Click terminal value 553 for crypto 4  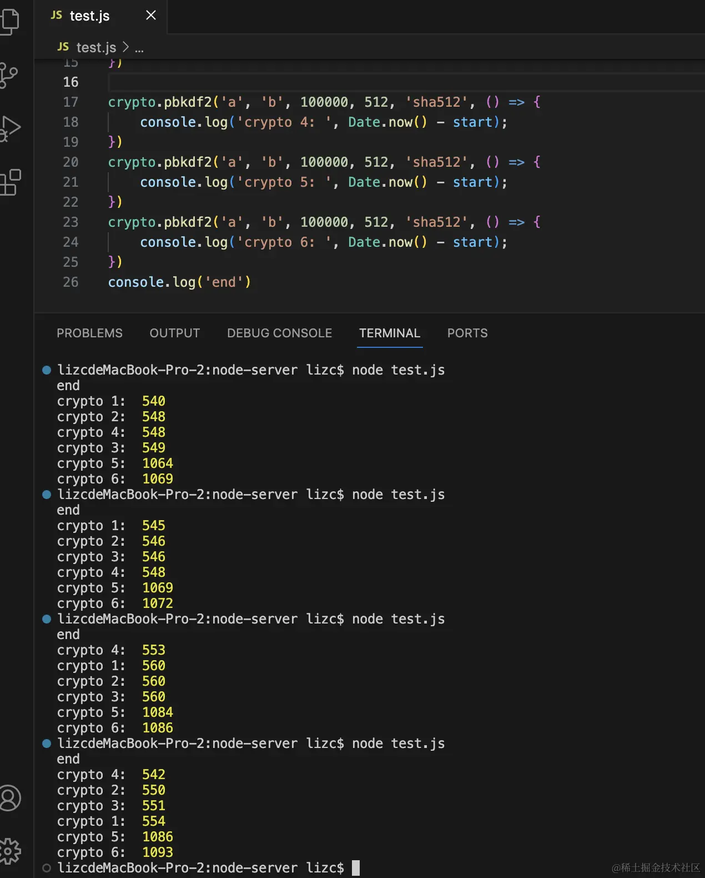[154, 650]
